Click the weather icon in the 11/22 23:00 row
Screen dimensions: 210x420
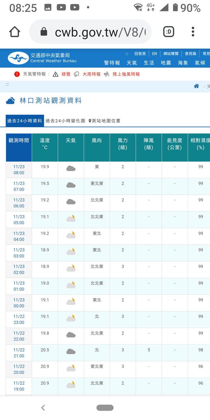(71, 318)
